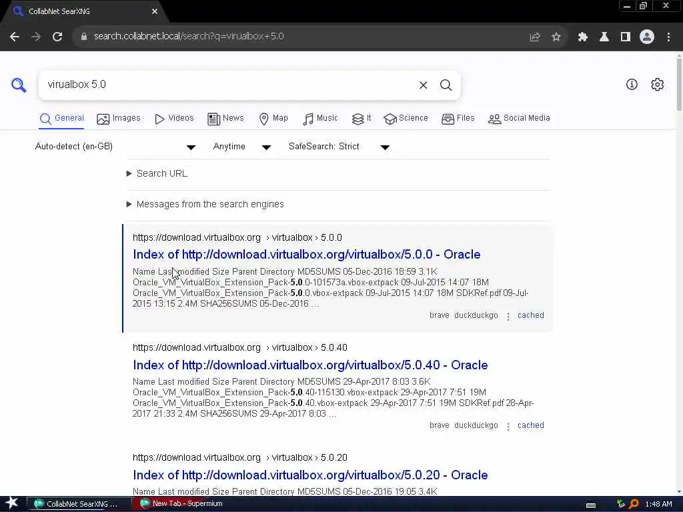683x512 pixels.
Task: Click the flask experiments icon in toolbar
Action: (604, 37)
